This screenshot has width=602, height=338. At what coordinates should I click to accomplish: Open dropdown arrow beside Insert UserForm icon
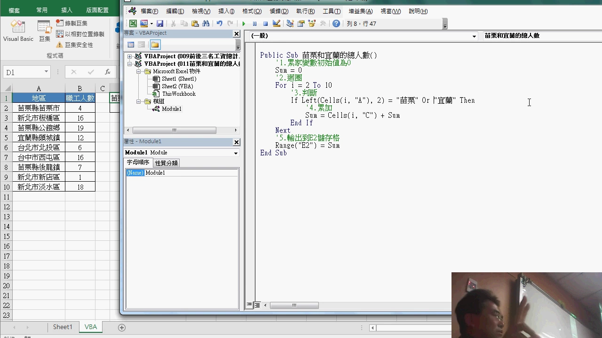(151, 23)
